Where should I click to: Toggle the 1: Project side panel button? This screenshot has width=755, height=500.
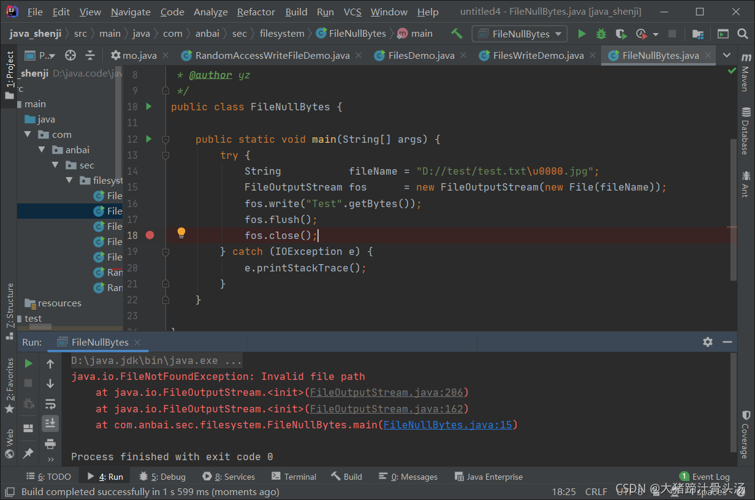(9, 76)
